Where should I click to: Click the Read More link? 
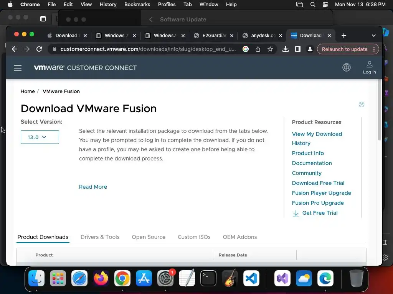click(x=93, y=187)
